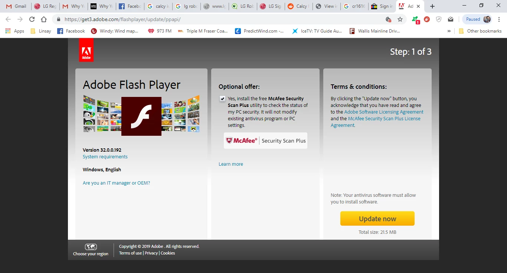Click the Adobe logo at the page top
This screenshot has height=273, width=507.
click(x=86, y=50)
